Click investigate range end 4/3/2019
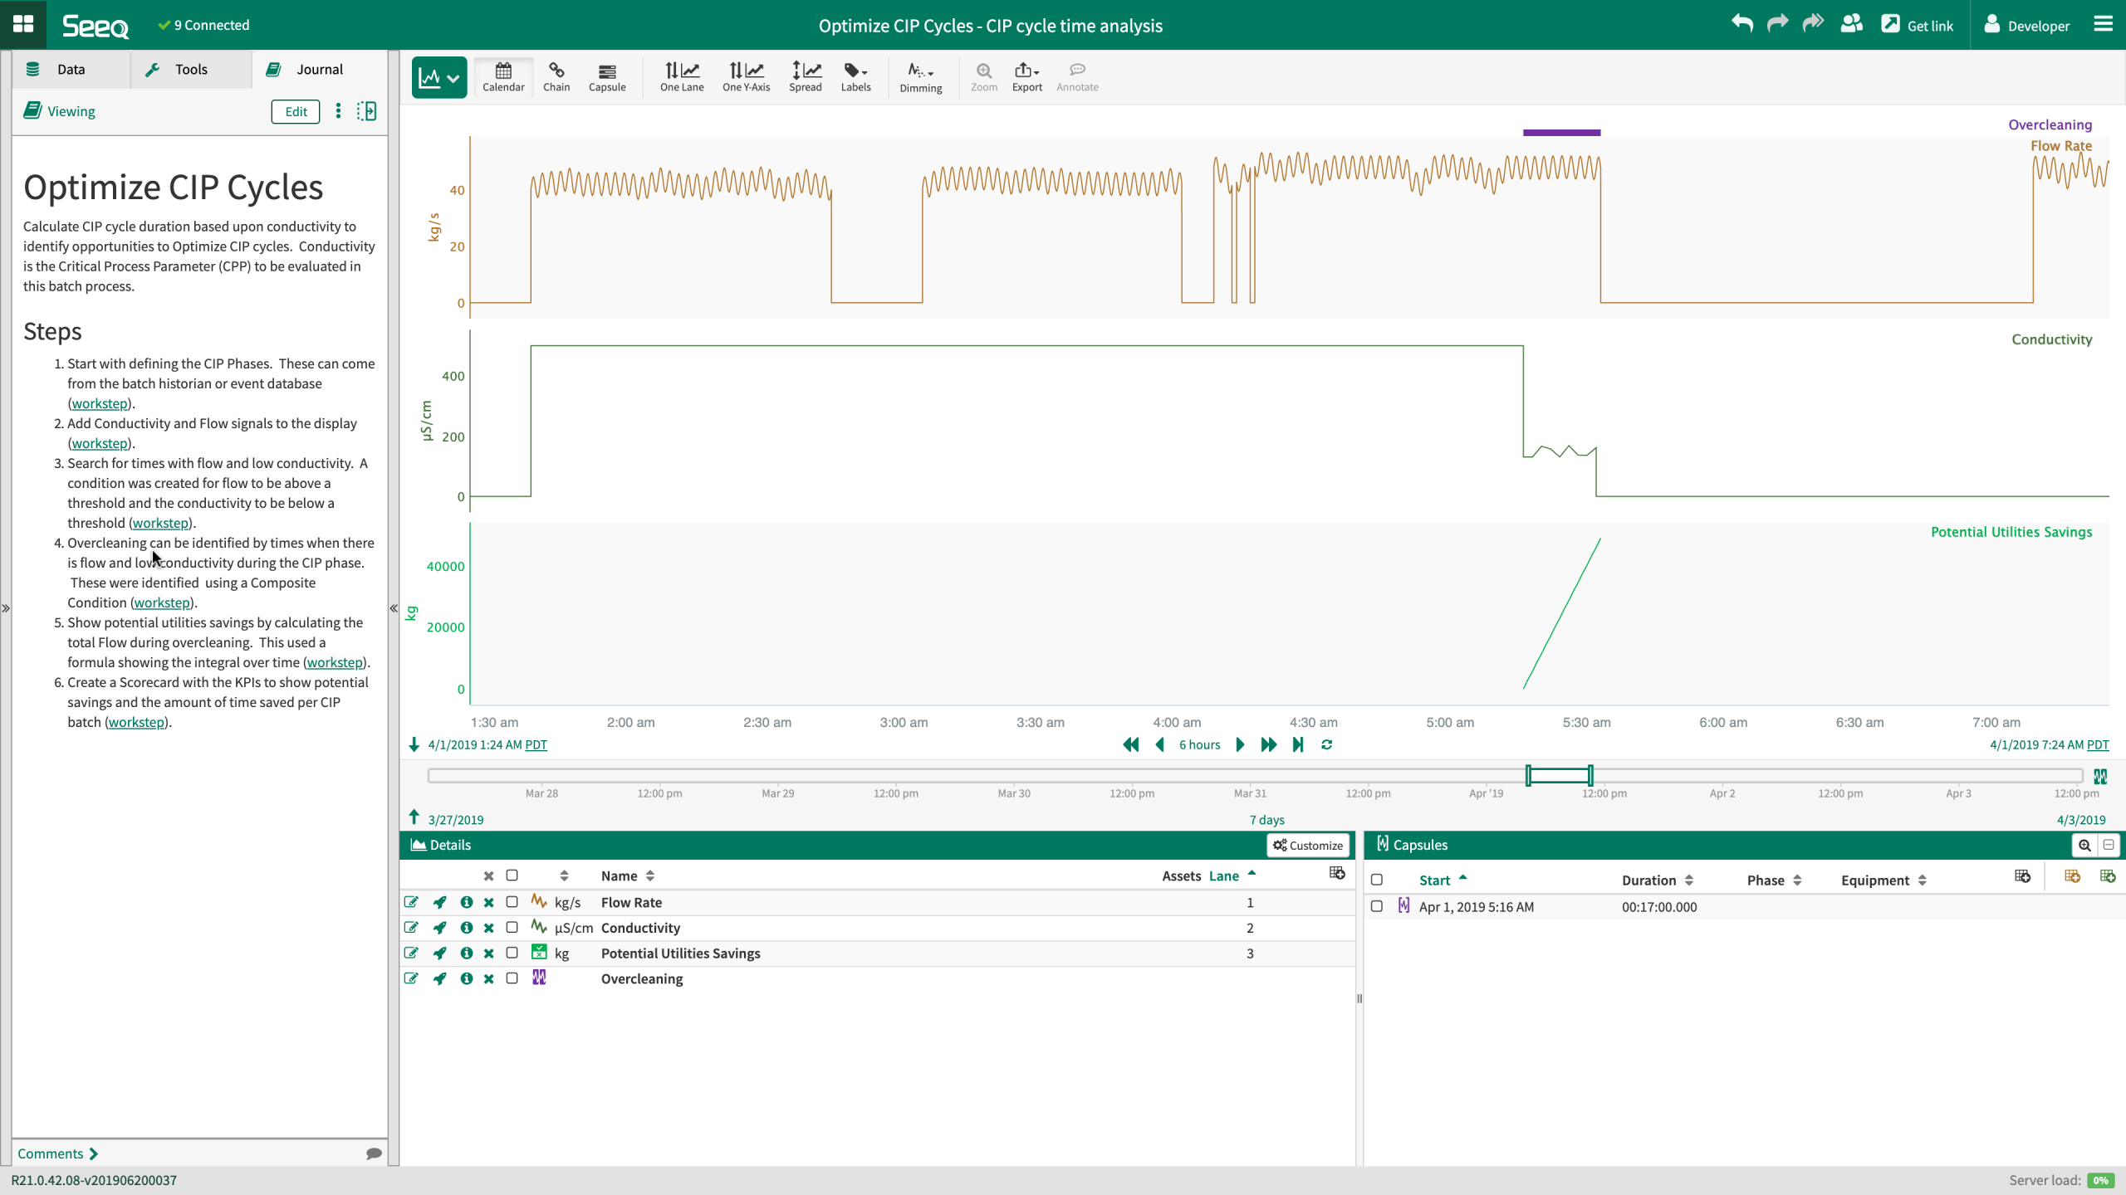Screen dimensions: 2126x1195 click(2081, 819)
